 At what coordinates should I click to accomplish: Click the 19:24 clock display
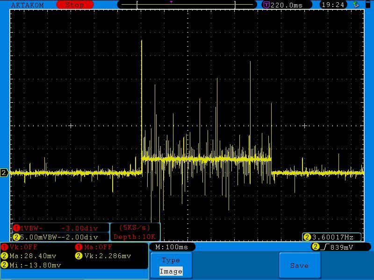tap(333, 5)
